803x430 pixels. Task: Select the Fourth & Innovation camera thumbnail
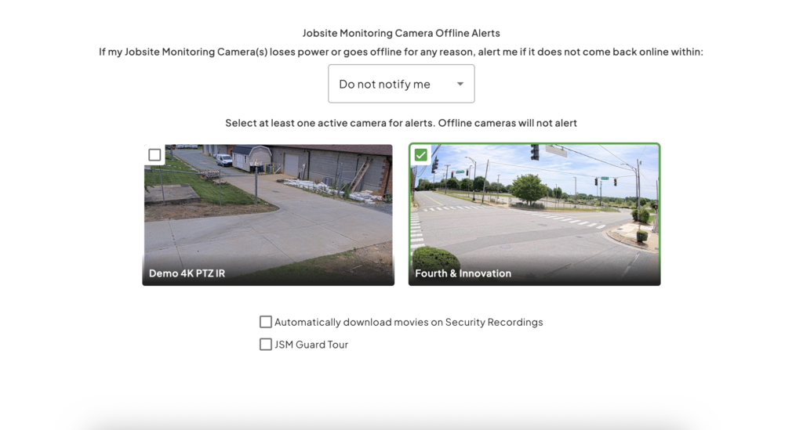(x=534, y=215)
